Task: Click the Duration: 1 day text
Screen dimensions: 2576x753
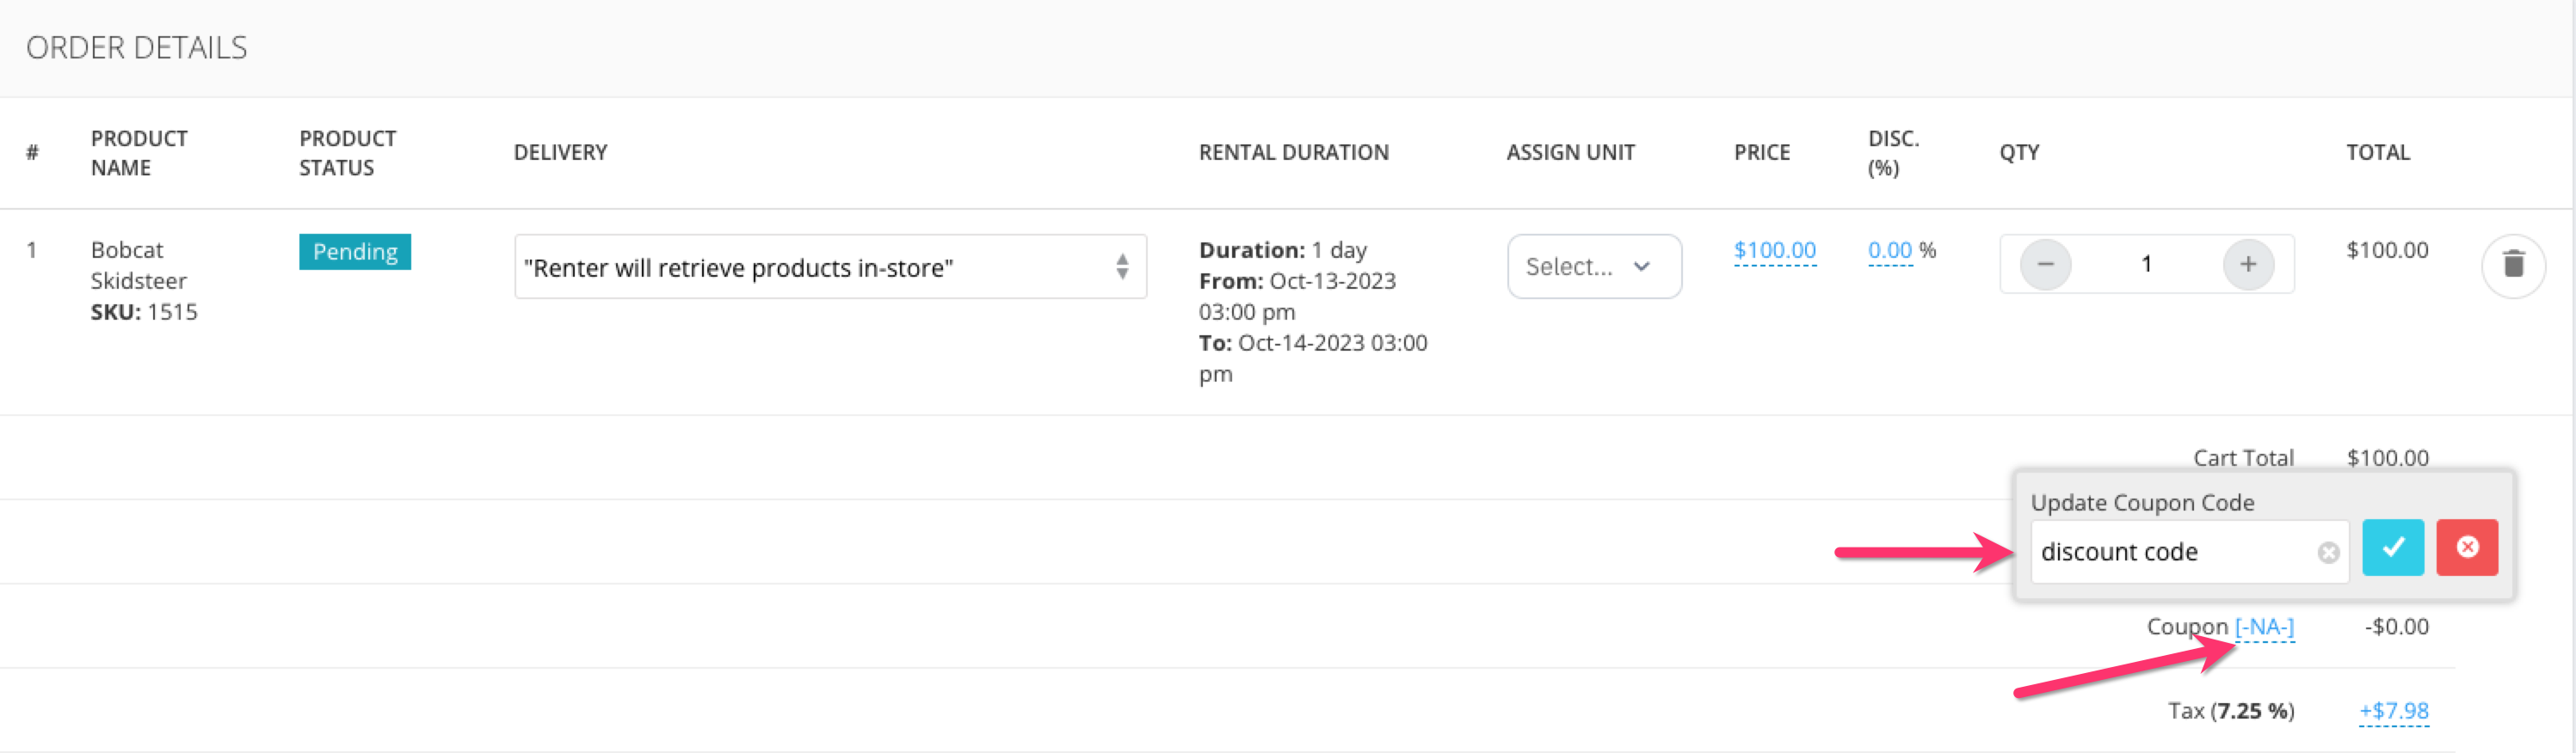Action: pyautogui.click(x=1282, y=249)
